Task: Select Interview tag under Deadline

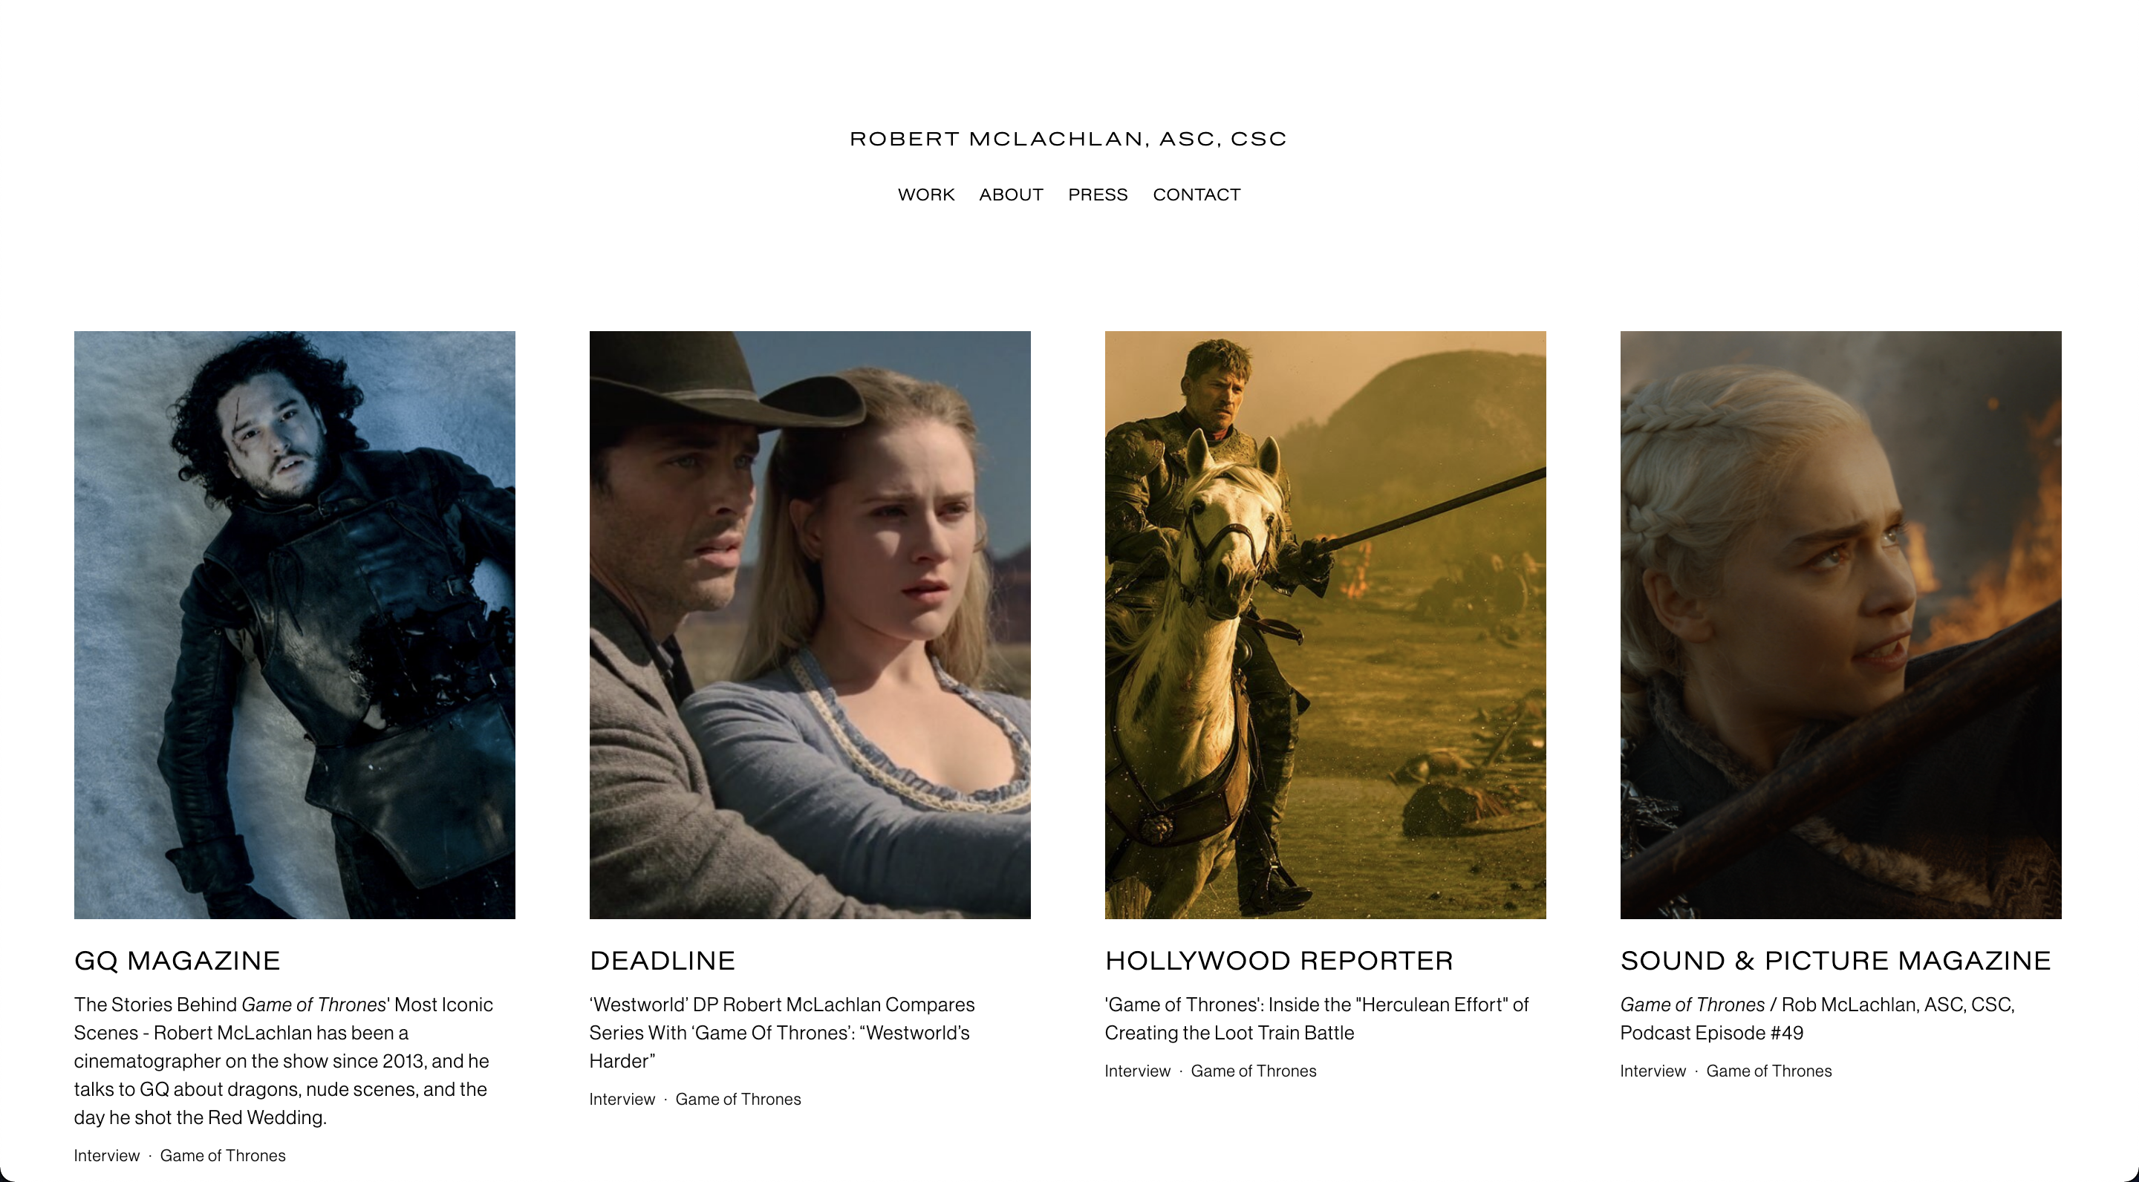Action: click(622, 1099)
